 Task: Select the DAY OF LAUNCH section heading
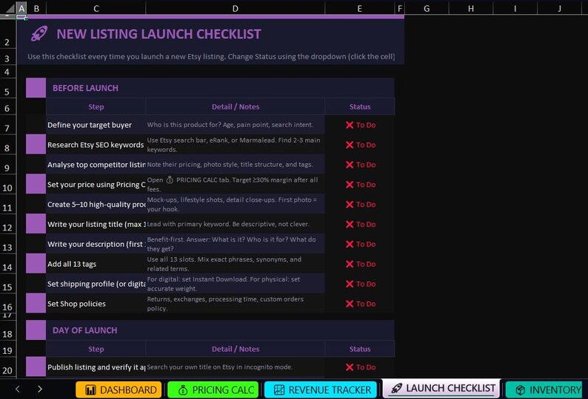84,330
